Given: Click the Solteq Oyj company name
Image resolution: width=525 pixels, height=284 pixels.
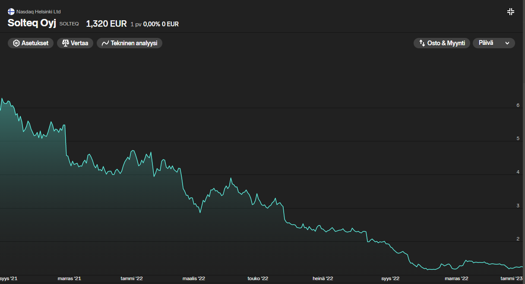Looking at the screenshot, I should point(32,23).
